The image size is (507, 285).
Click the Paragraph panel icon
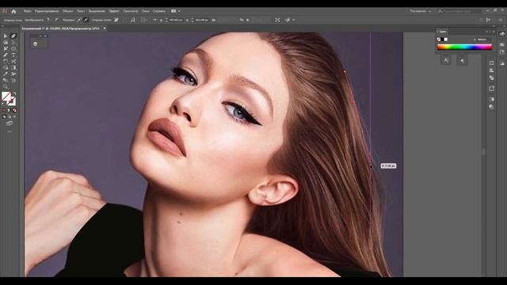pos(462,60)
